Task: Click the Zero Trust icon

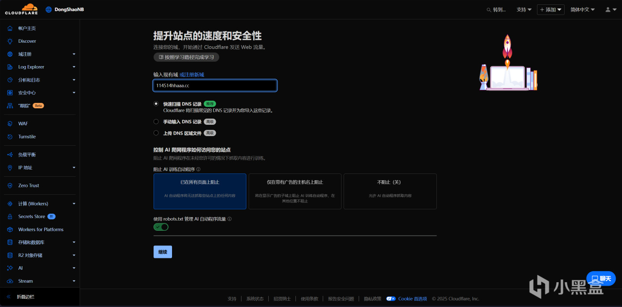Action: (x=10, y=186)
